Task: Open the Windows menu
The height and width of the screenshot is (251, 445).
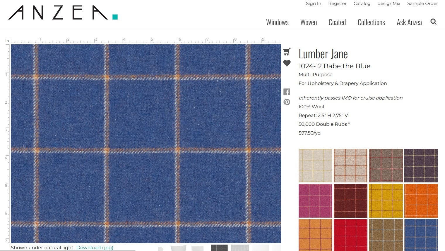Action: pos(277,22)
